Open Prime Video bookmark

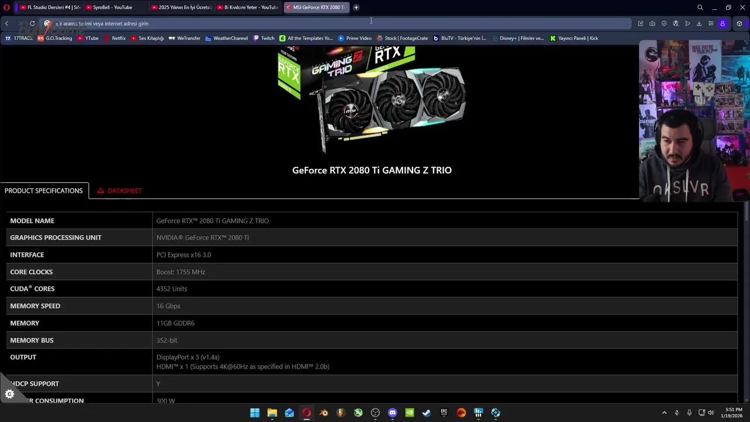(x=354, y=38)
